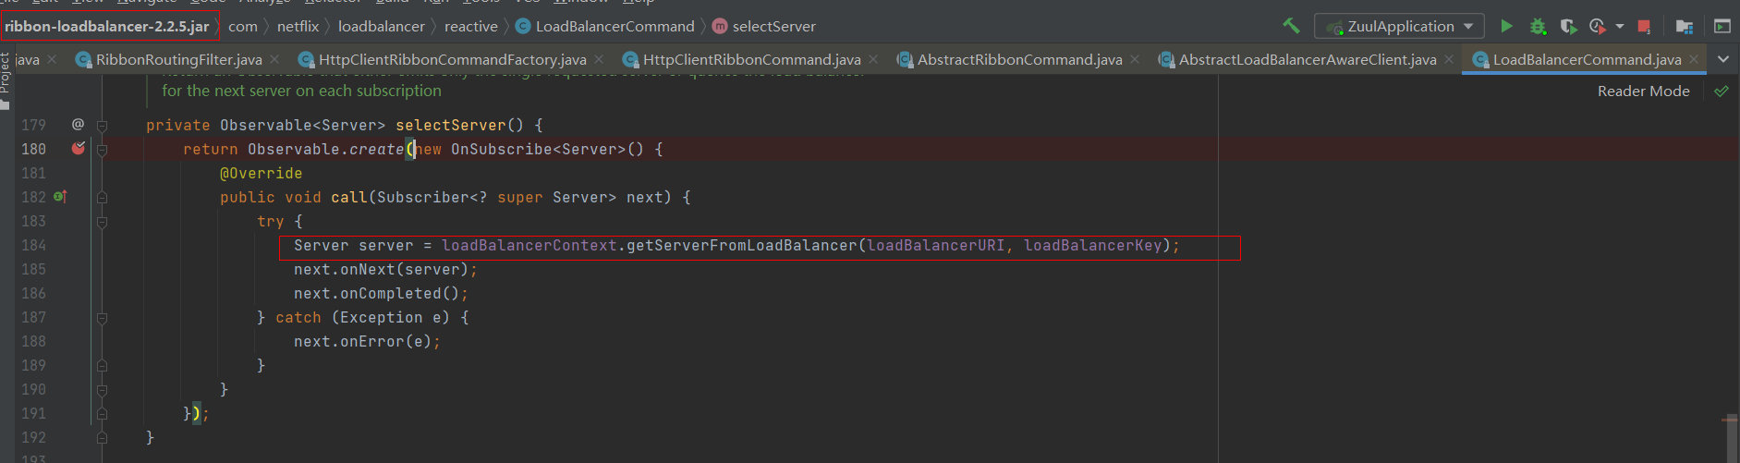Screen dimensions: 1740x463
Task: Click the @ annotation gutter icon at line 179
Action: (78, 124)
